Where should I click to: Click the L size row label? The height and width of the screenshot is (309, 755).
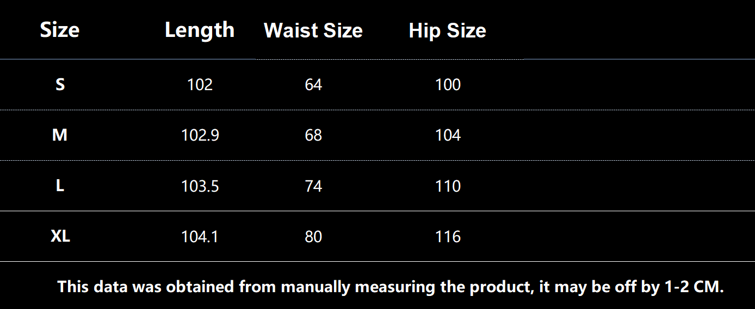pyautogui.click(x=60, y=186)
